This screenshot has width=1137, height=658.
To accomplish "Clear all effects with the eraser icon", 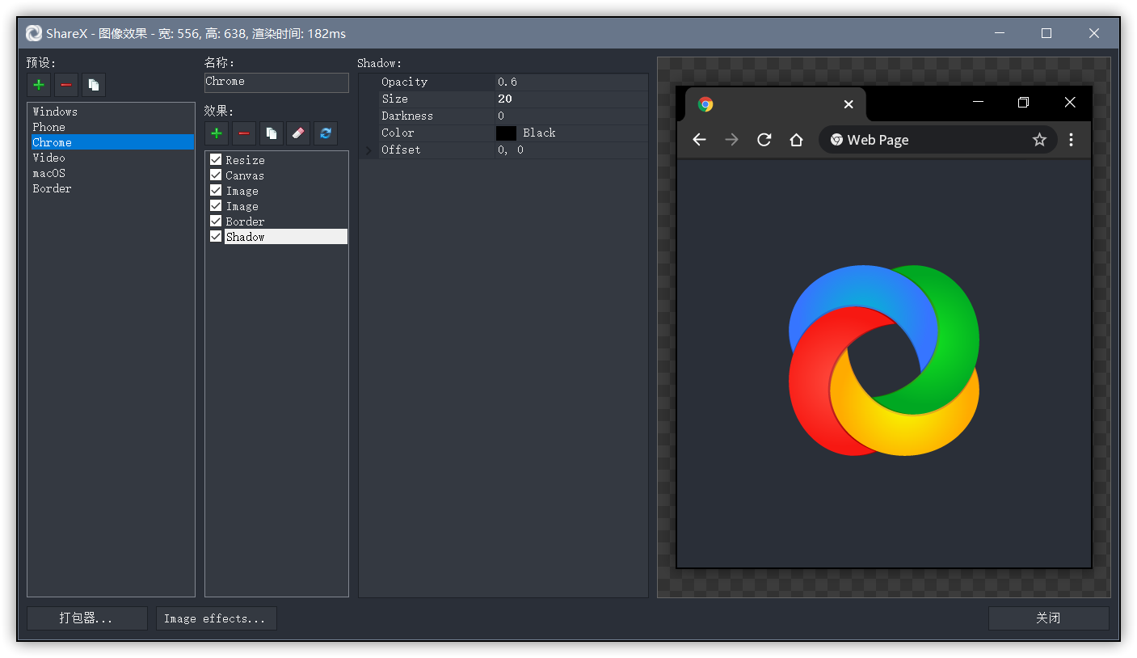I will (x=298, y=133).
